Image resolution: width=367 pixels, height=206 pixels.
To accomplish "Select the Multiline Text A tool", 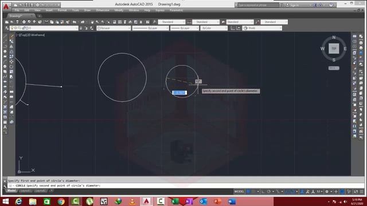I will pos(5,127).
